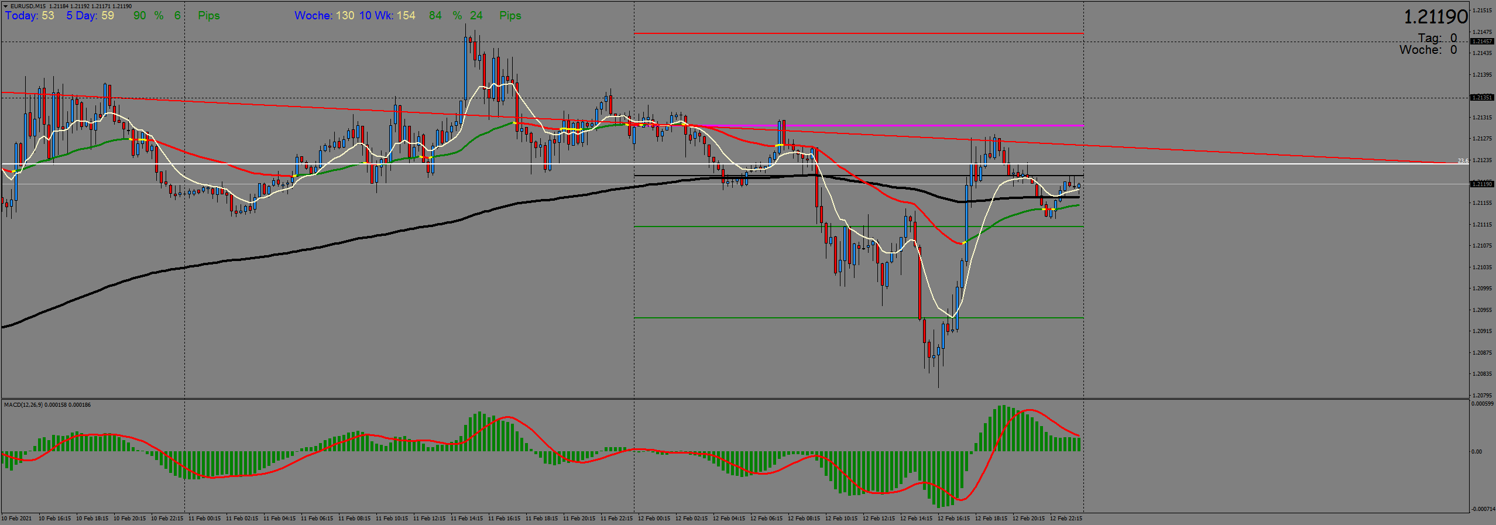This screenshot has width=1496, height=525.
Task: Click the 0.00 MACD zero scale value
Action: pos(1477,452)
